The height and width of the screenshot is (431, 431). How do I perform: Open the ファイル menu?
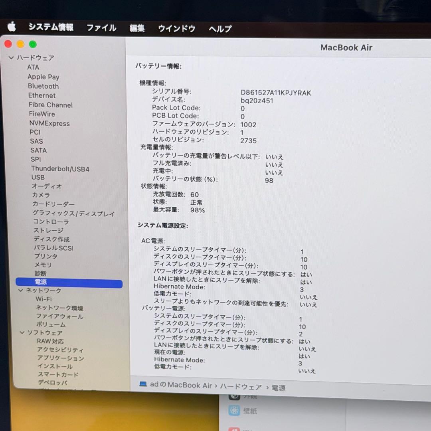(101, 28)
